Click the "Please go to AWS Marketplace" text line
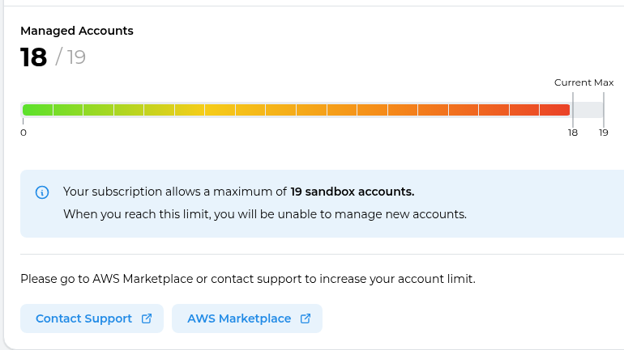The width and height of the screenshot is (624, 350). [247, 279]
